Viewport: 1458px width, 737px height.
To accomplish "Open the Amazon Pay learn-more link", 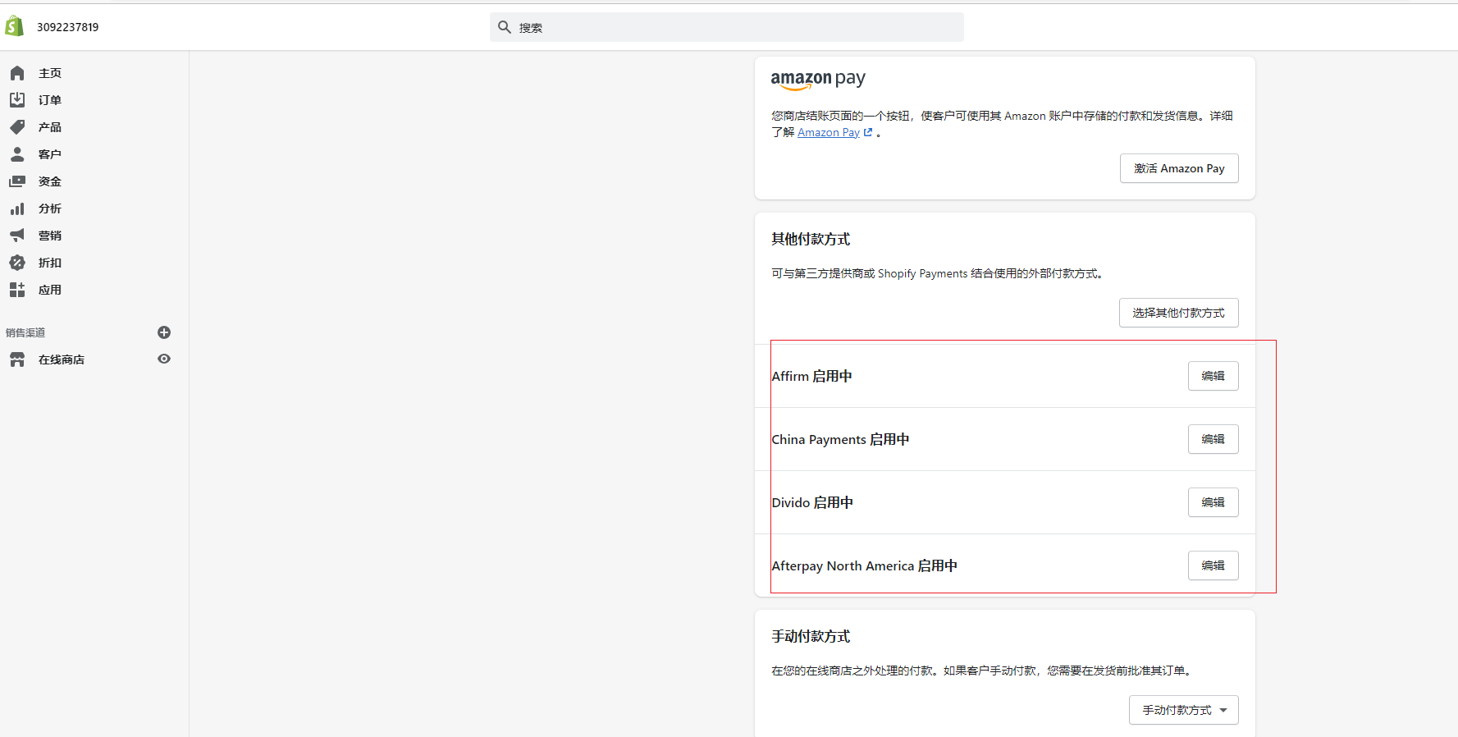I will [834, 133].
